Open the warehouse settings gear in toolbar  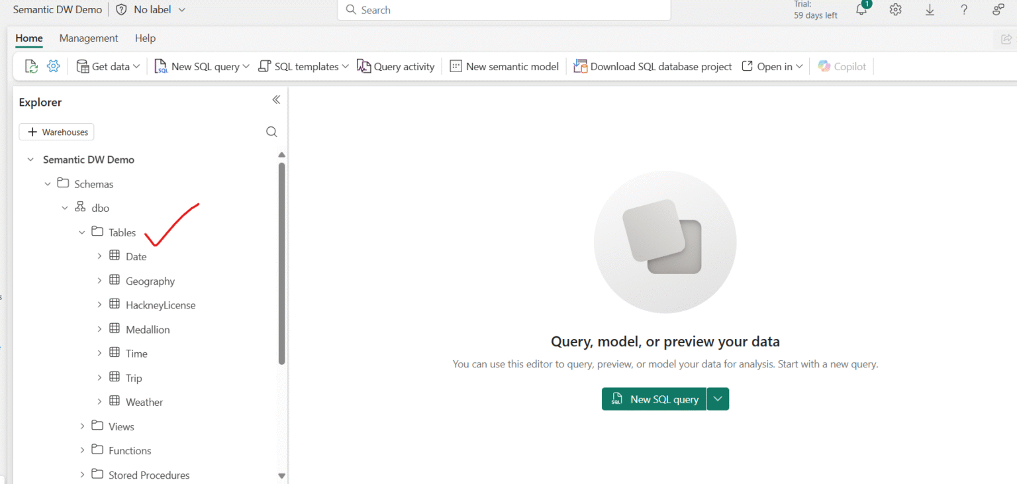54,66
